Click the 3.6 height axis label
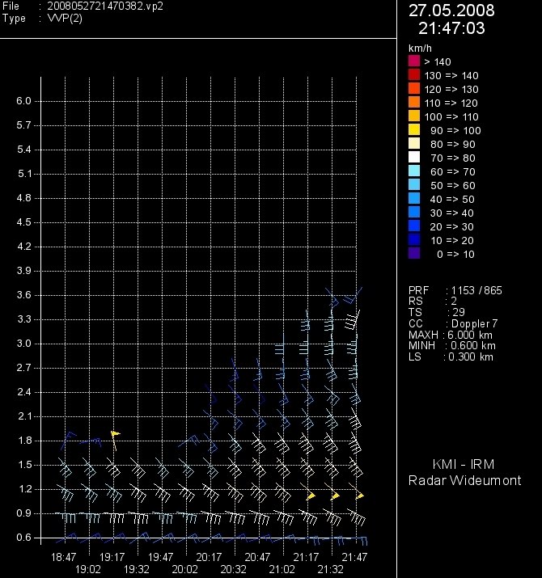 (x=24, y=295)
